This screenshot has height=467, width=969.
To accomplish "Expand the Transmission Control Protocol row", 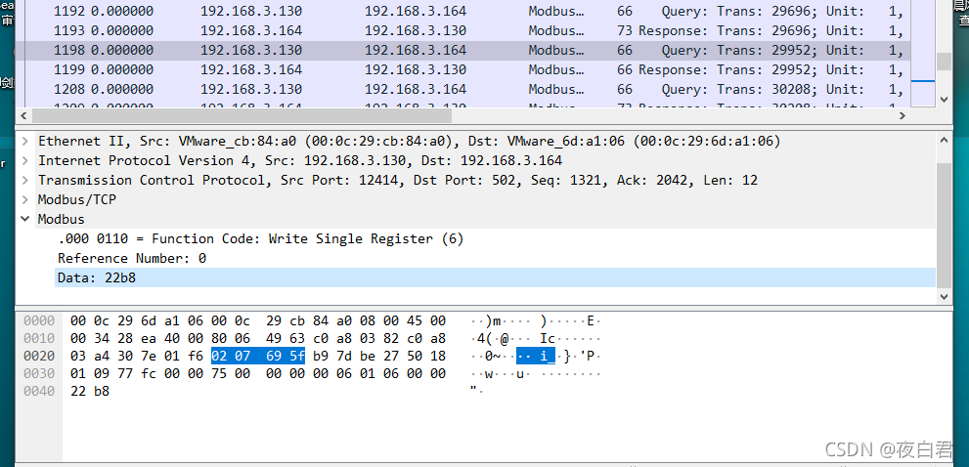I will [x=25, y=181].
